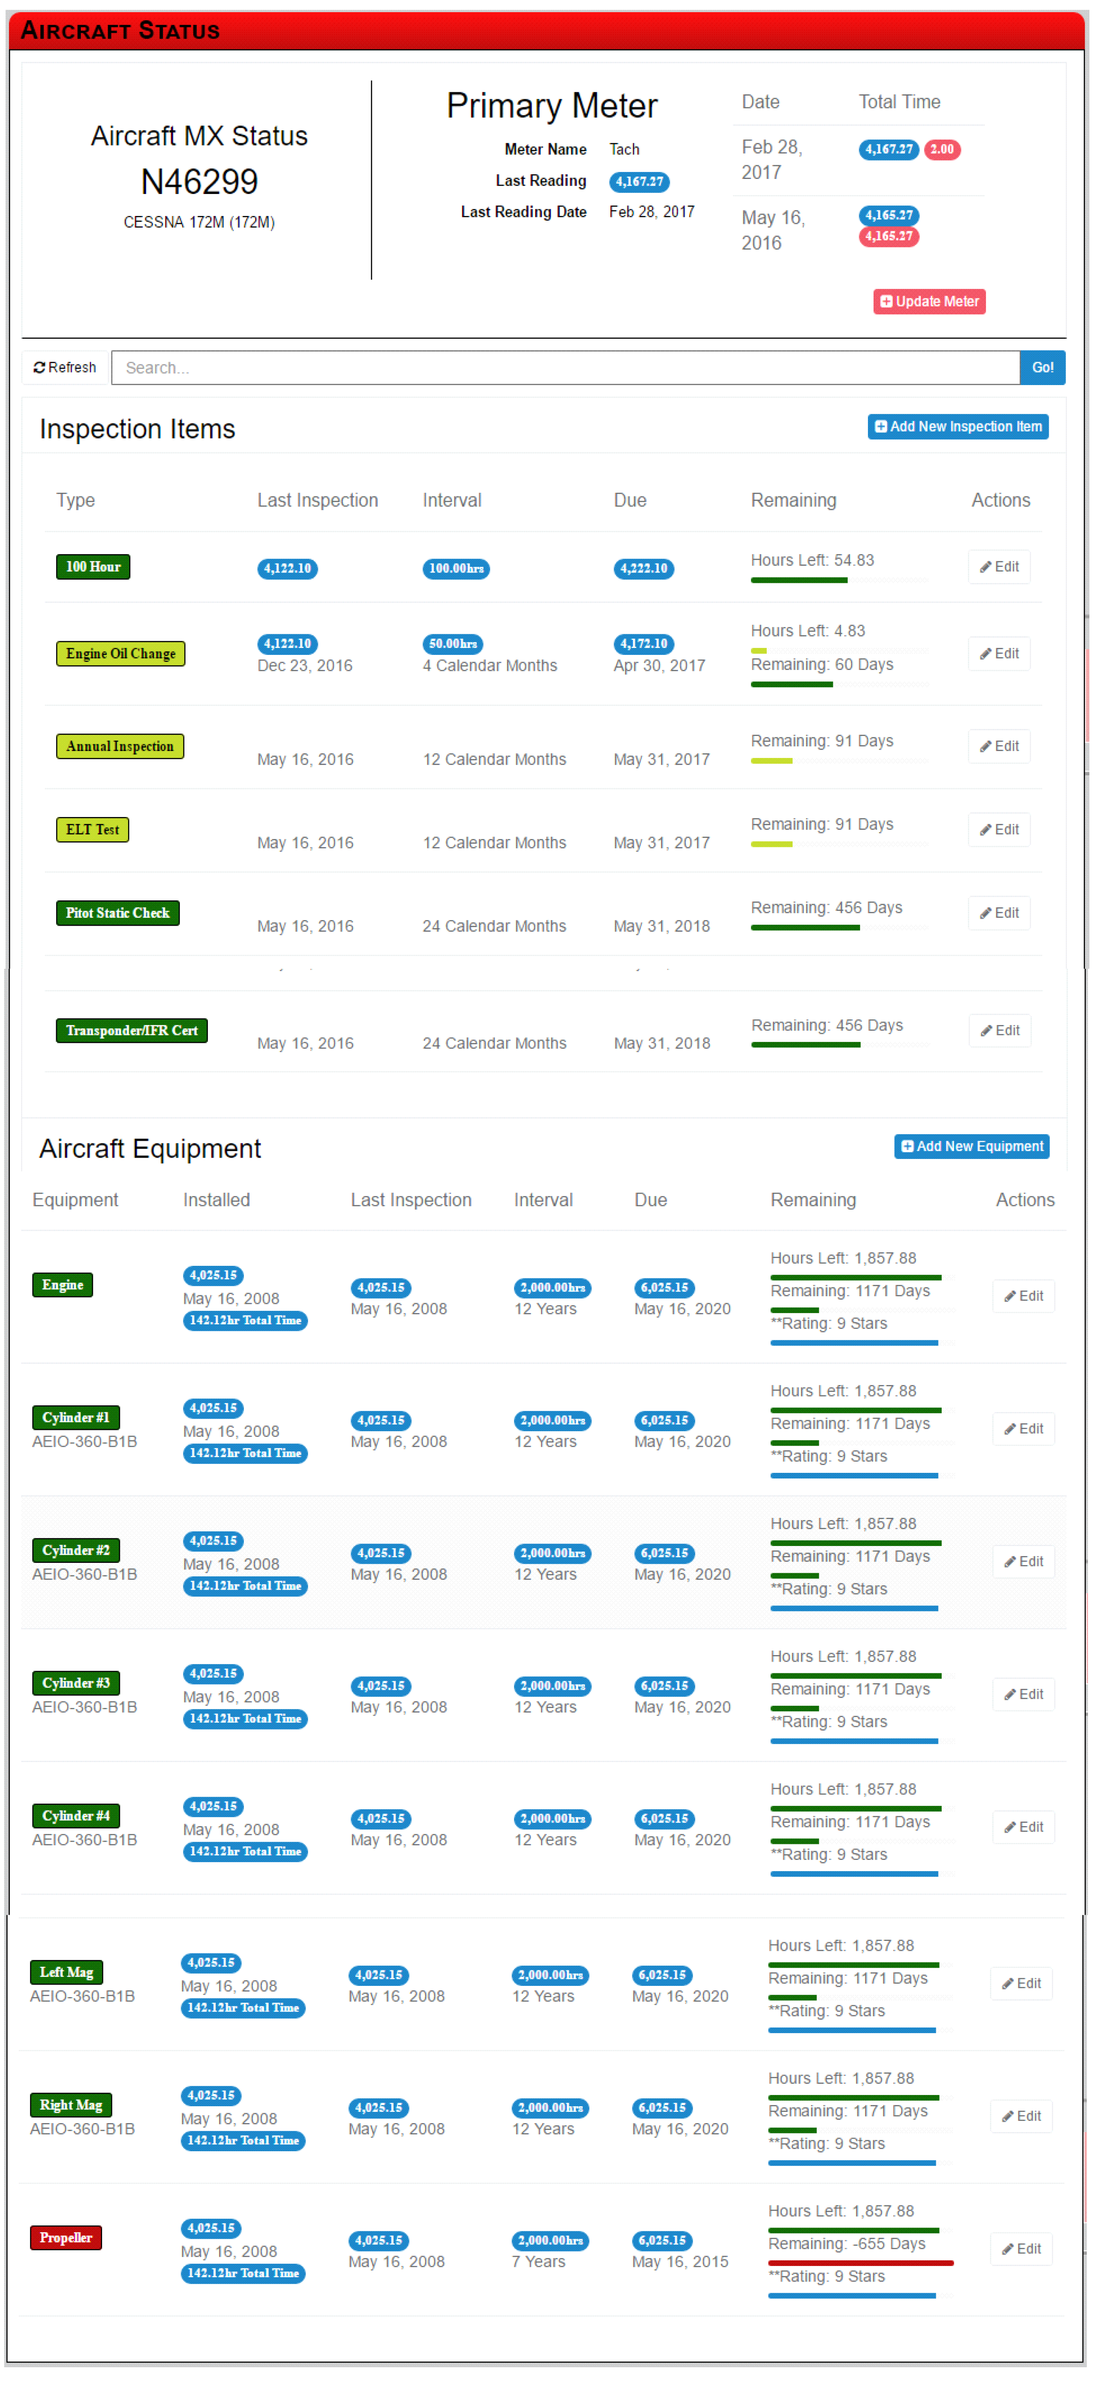This screenshot has height=2385, width=1095.
Task: Click the 100 Hour type label
Action: click(x=93, y=567)
